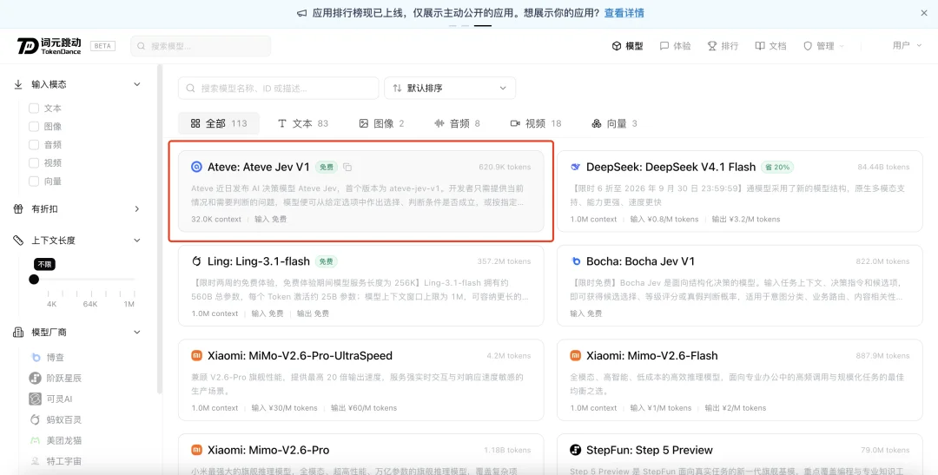Screen dimensions: 938x475
Task: Check the 音频 input modality box
Action: [34, 145]
